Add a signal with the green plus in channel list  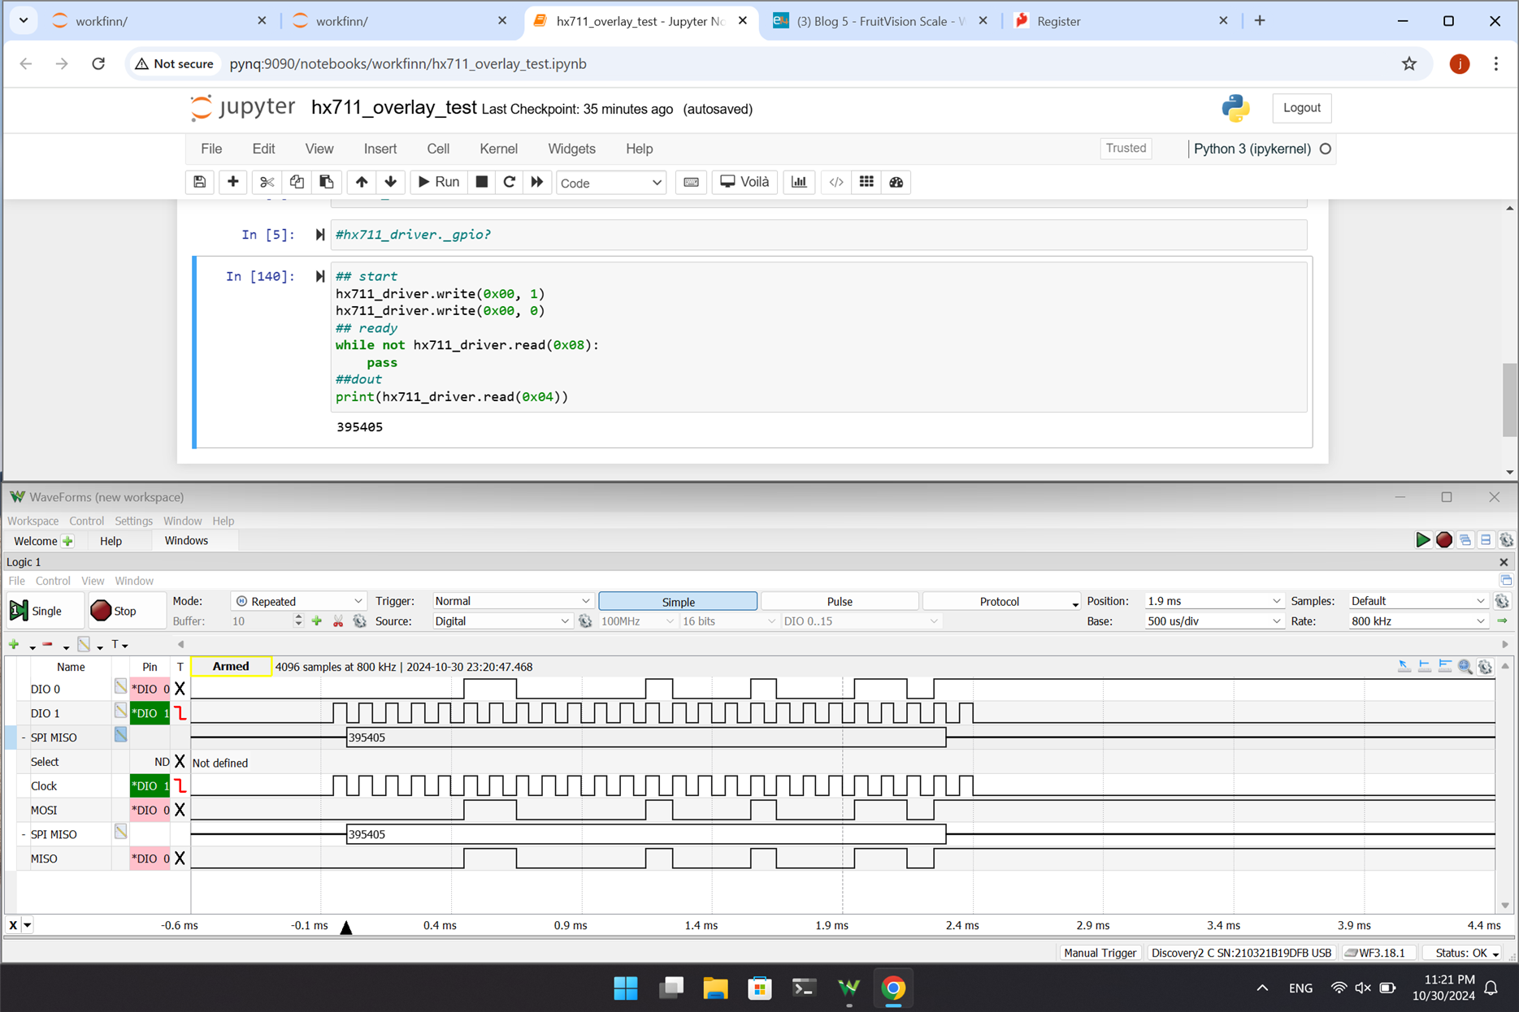pos(14,645)
